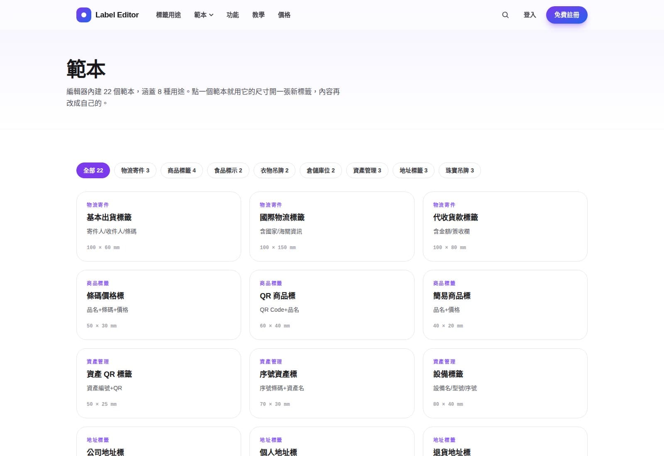
Task: Click the QR Code+品名 description
Action: [279, 310]
